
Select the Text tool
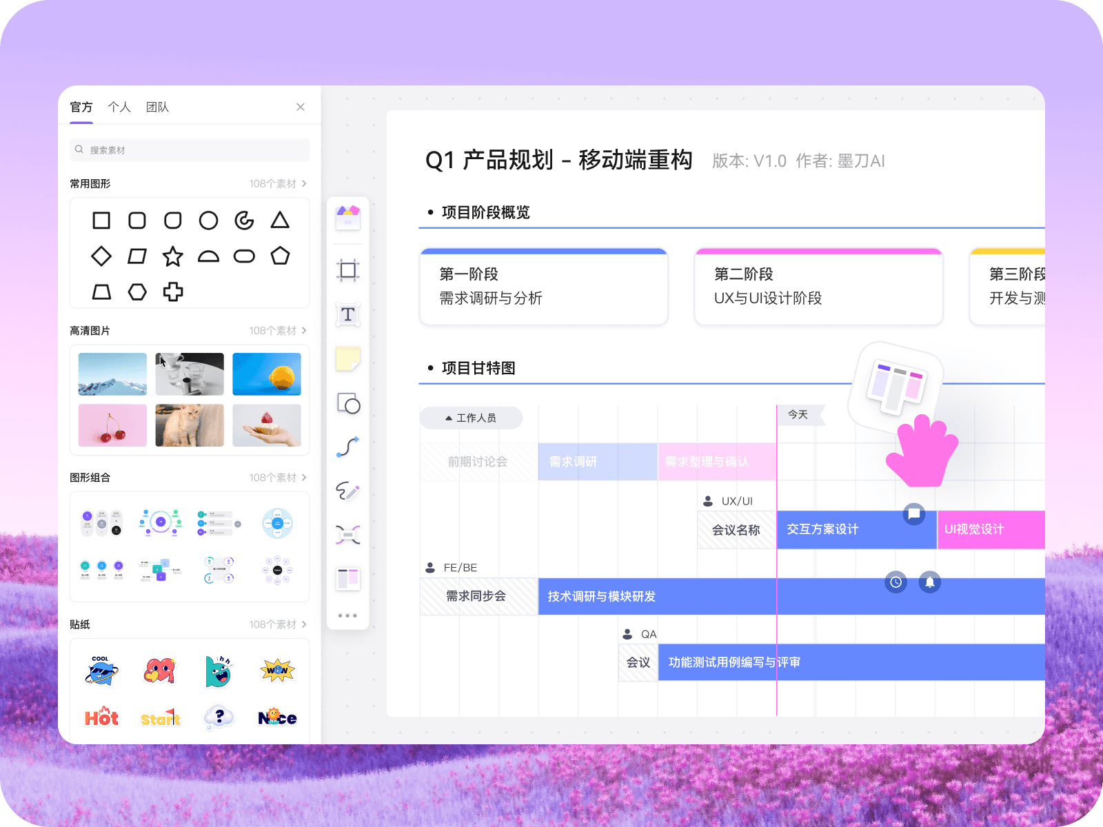coord(348,314)
